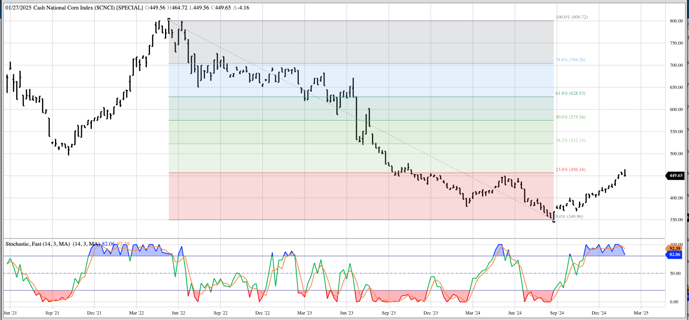
Task: Click the Dec '22 date on time axis
Action: (262, 313)
